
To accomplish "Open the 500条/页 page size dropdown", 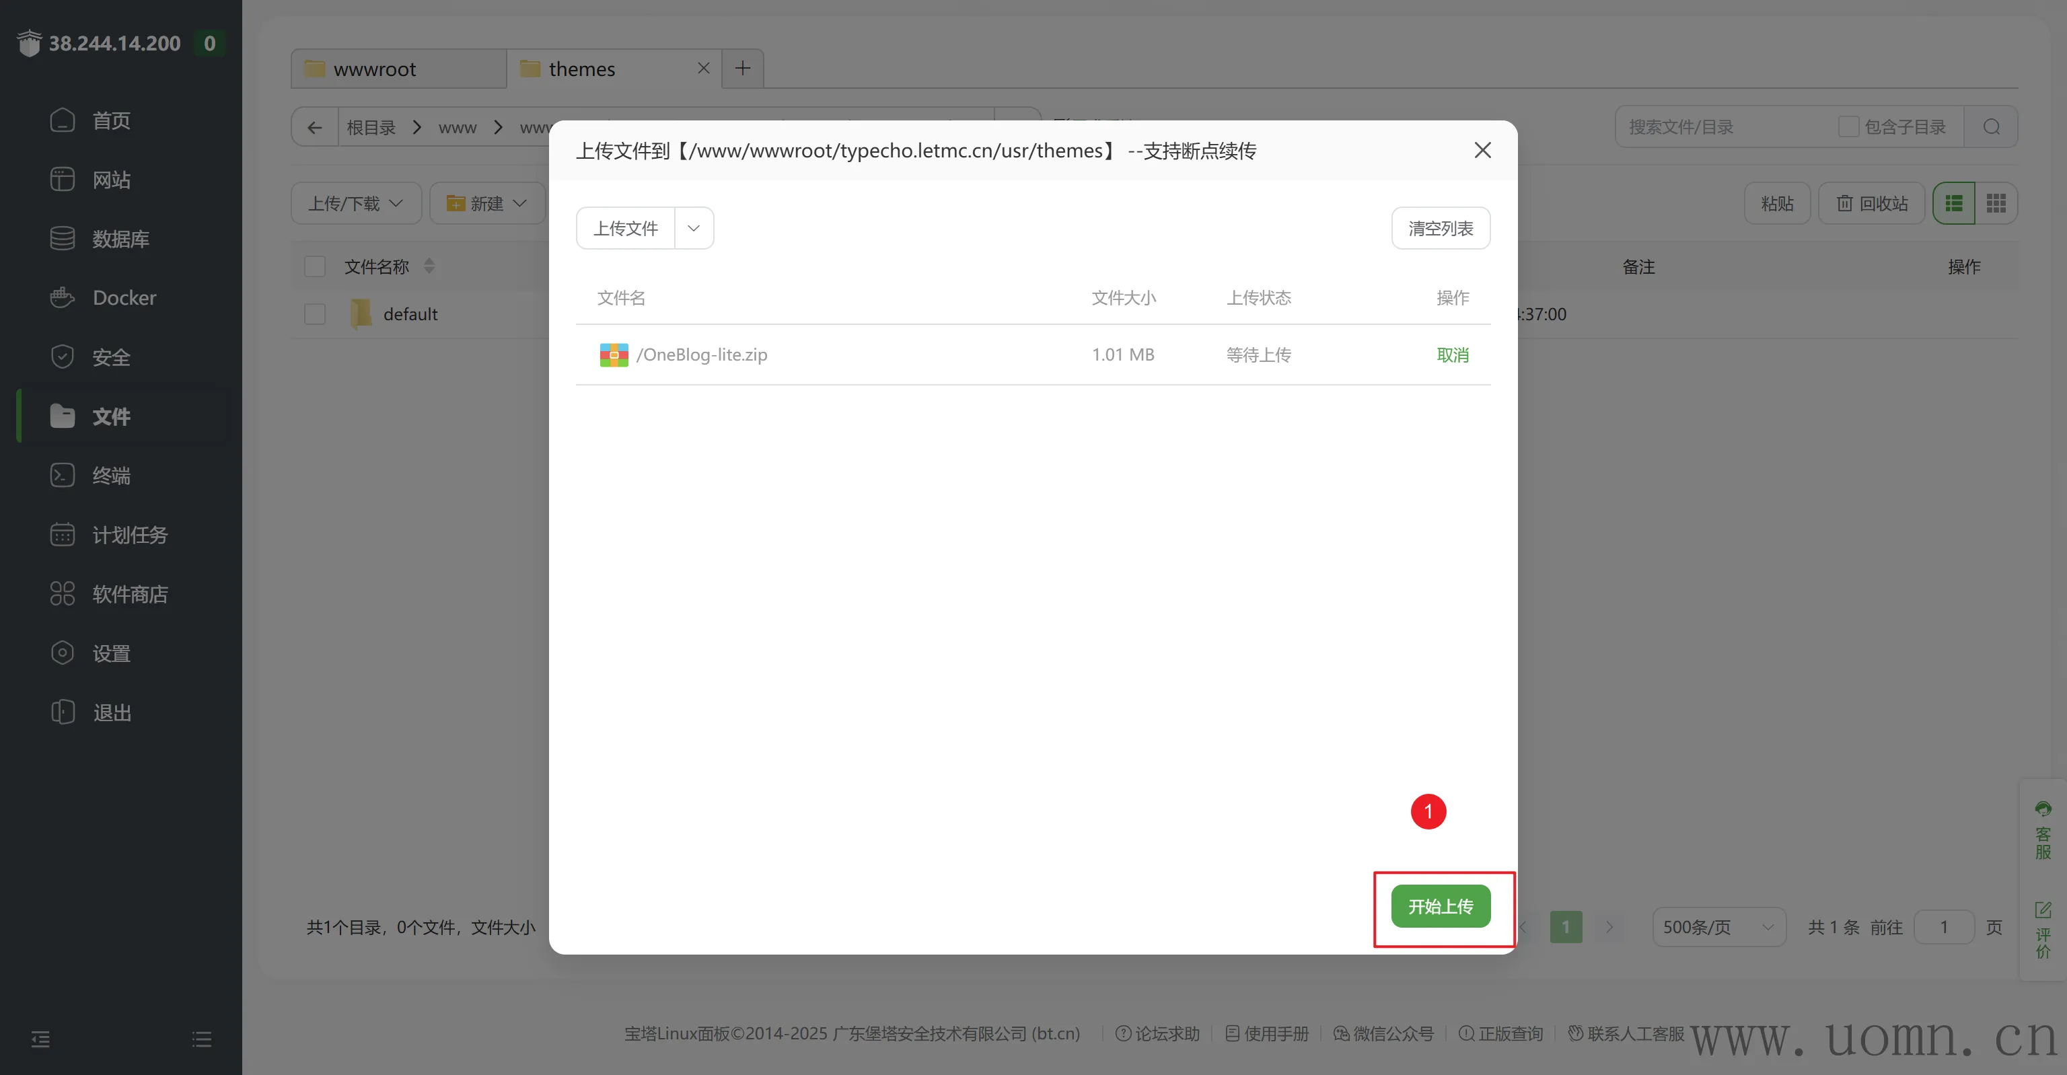I will pos(1718,928).
